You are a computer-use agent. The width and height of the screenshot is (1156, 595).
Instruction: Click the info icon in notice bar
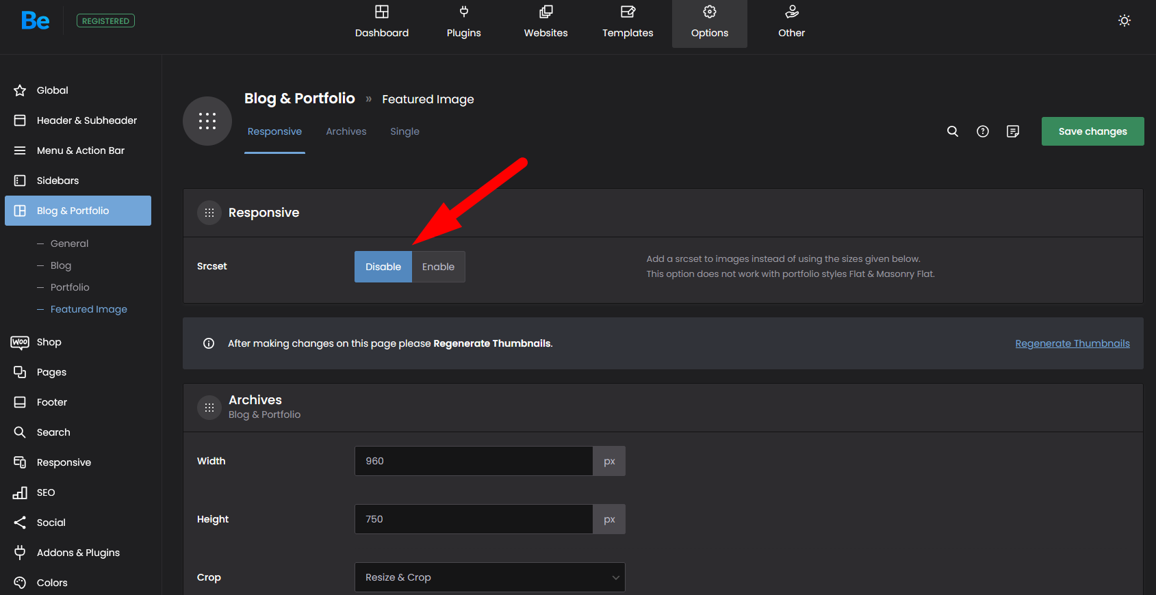coord(209,343)
